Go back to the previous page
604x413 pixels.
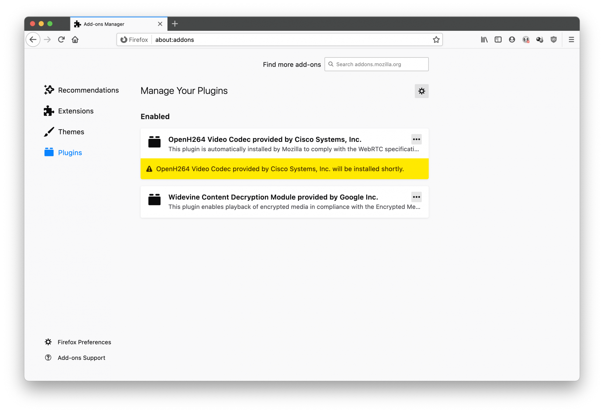[33, 40]
